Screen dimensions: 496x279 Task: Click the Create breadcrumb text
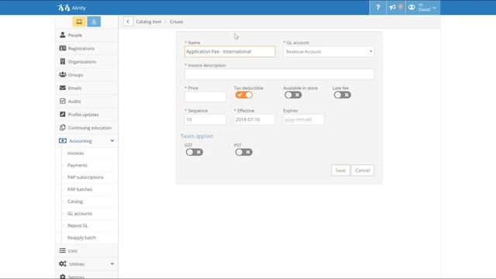coord(176,22)
